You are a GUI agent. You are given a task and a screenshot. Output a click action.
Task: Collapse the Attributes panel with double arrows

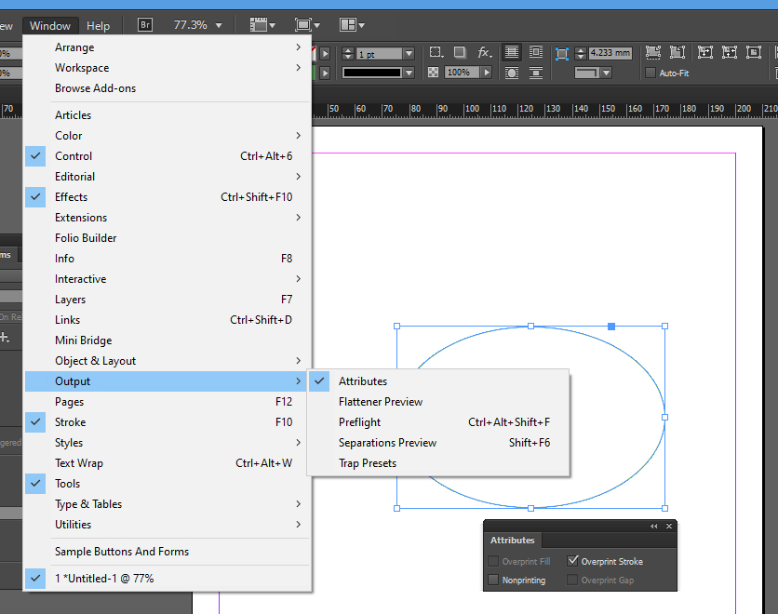tap(653, 527)
